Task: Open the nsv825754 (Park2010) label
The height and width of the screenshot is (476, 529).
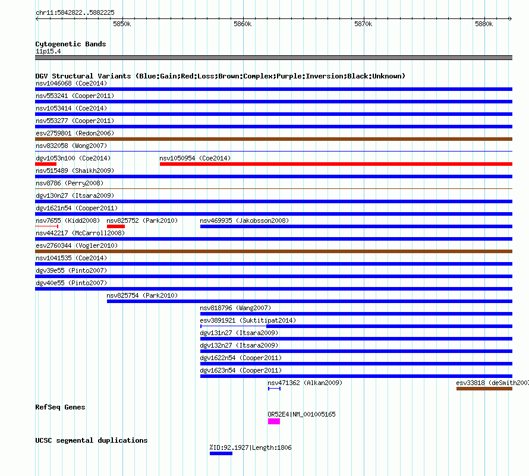Action: tap(142, 295)
